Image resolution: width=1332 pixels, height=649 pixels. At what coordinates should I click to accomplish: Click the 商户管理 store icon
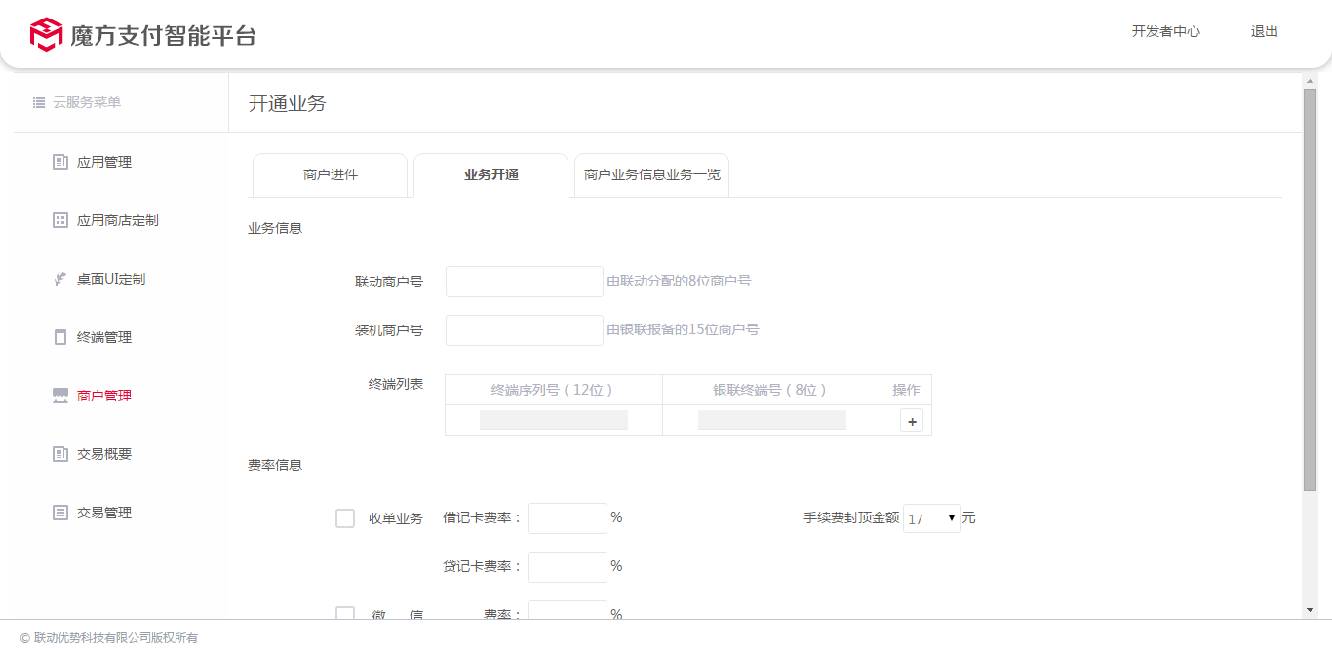(x=60, y=396)
